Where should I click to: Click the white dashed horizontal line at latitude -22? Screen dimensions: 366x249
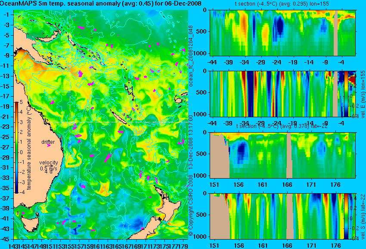[117, 122]
